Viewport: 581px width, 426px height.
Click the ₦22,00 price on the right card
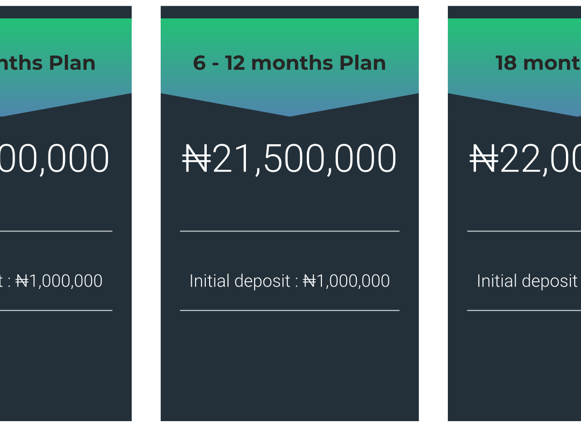coord(525,159)
